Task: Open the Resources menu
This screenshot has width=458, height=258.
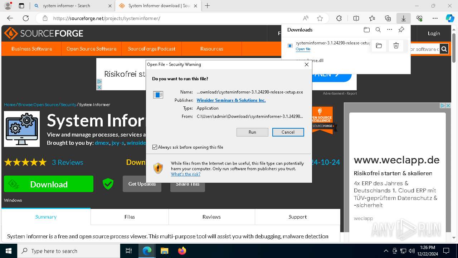Action: 212,49
